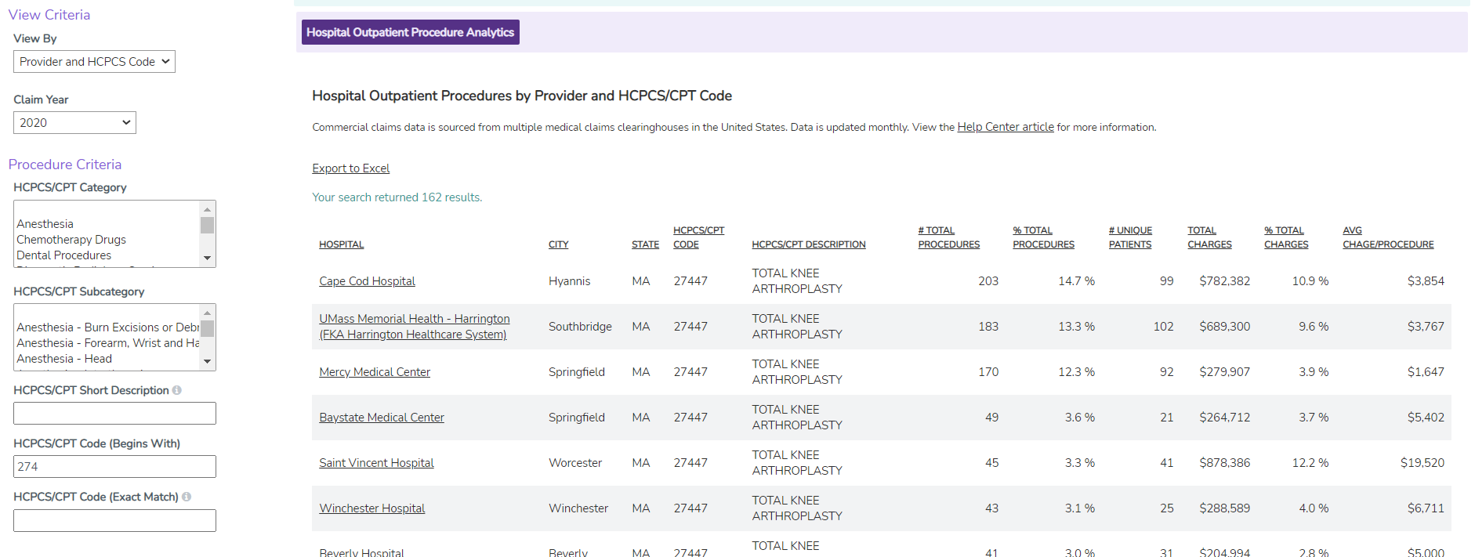Viewport: 1475px width, 557px height.
Task: Click the Category list scroll up arrow
Action: 208,209
